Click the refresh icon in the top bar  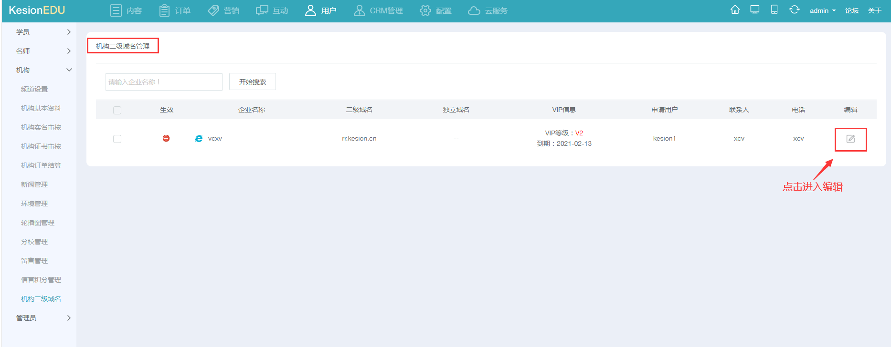point(794,10)
